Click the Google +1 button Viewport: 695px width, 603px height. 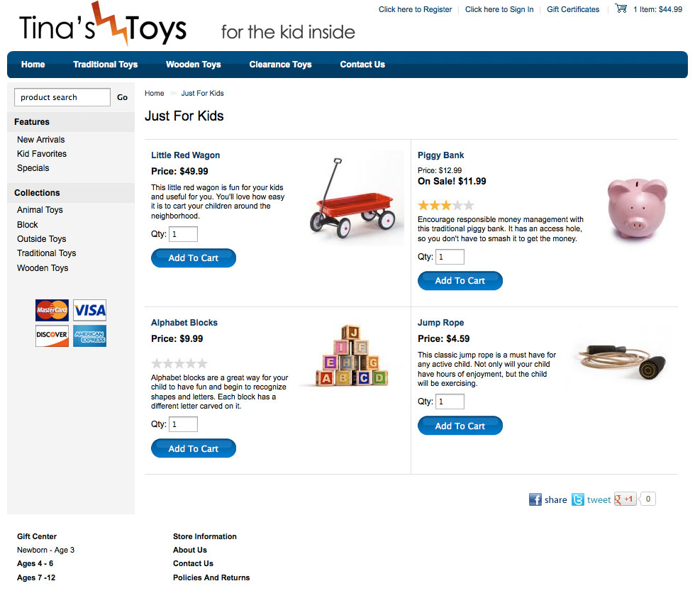(x=625, y=499)
